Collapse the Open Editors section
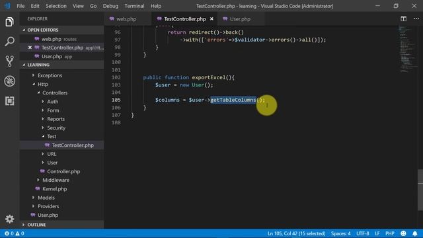Viewport: 423px width, 238px height. click(x=61, y=30)
